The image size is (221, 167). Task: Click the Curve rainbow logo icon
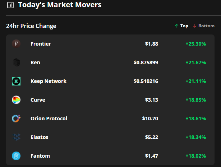tap(16, 100)
